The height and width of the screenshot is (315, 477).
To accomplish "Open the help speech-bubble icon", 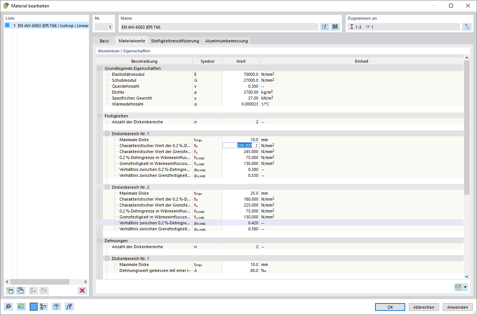I will (x=8, y=306).
